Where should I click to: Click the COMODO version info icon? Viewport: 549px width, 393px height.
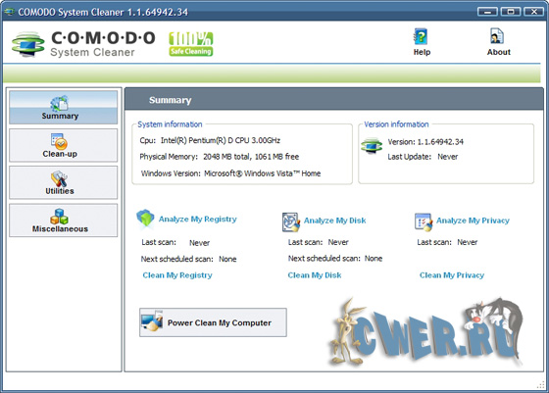click(372, 146)
